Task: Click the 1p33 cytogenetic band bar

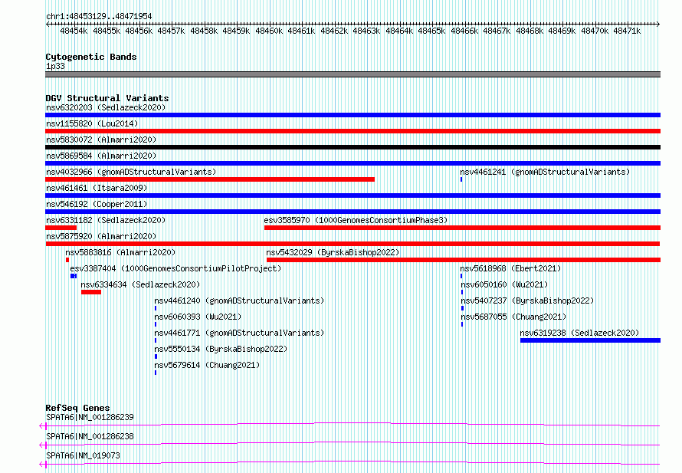Action: coord(352,74)
